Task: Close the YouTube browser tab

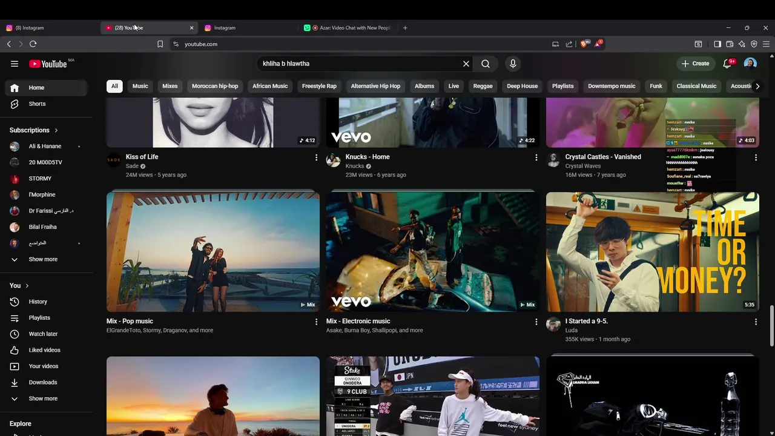Action: (x=191, y=28)
